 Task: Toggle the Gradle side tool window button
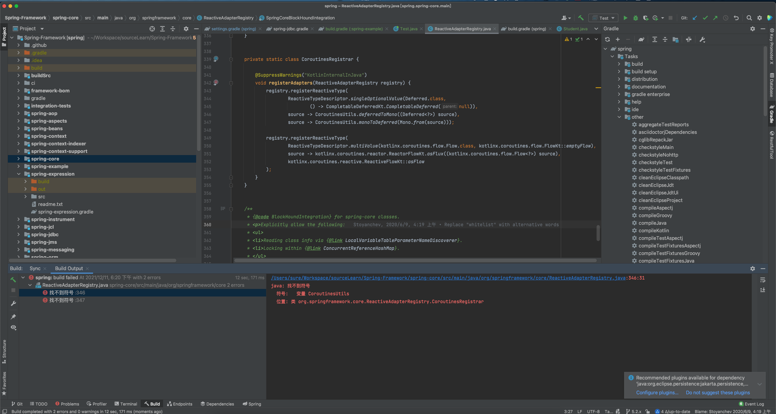(772, 114)
